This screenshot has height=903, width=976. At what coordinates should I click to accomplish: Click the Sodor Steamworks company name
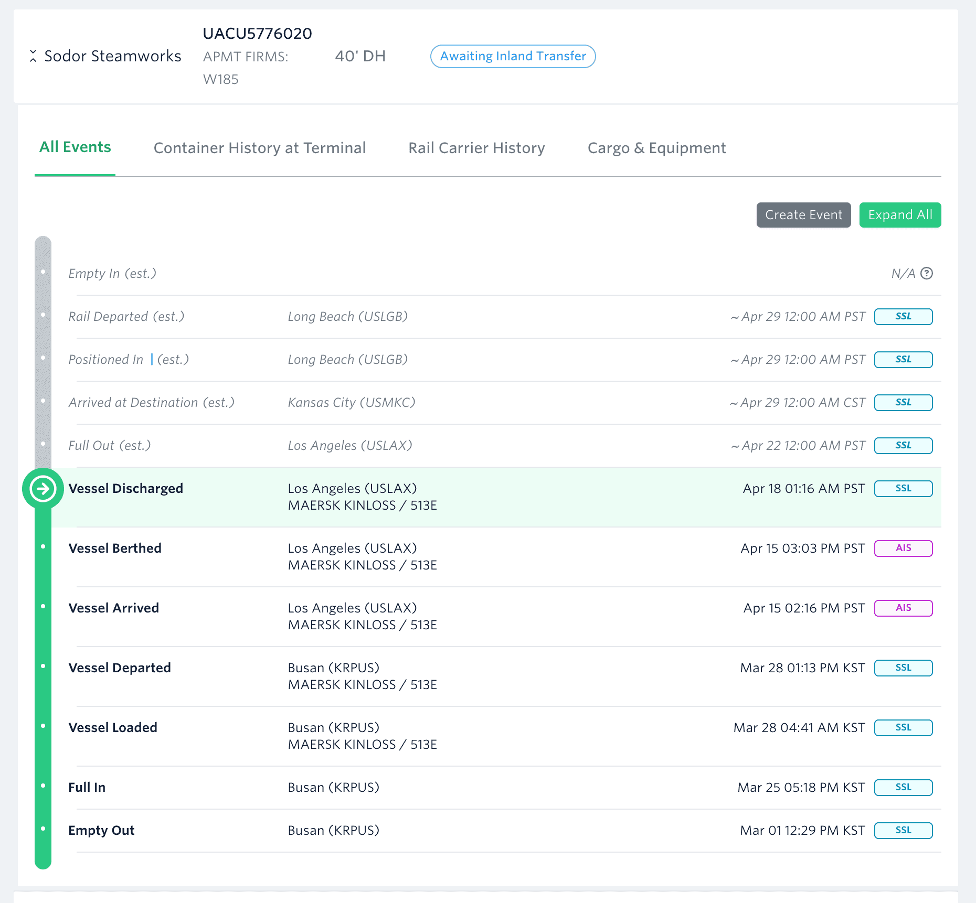click(113, 56)
